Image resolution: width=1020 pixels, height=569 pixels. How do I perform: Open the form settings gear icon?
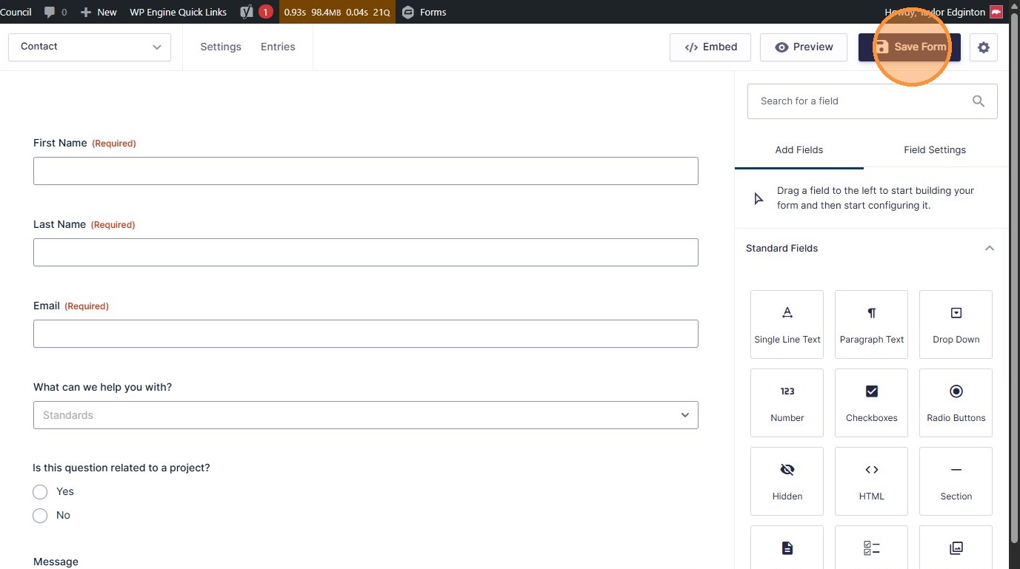(984, 47)
